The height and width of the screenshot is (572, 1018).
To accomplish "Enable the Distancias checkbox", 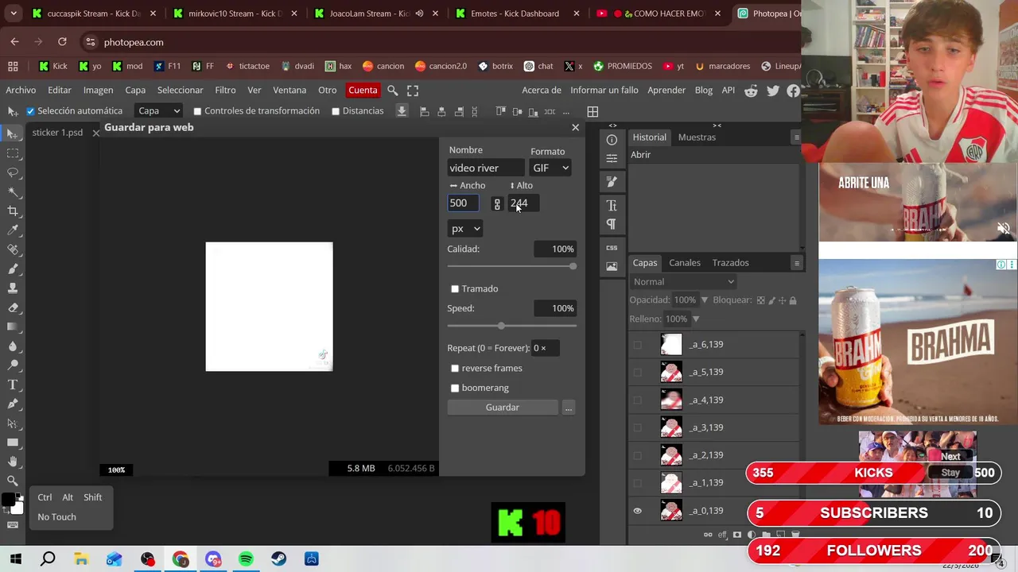I will click(x=336, y=111).
